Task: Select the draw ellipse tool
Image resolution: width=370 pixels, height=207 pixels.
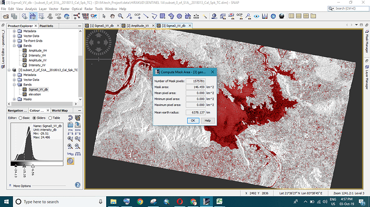Action: coord(179,16)
